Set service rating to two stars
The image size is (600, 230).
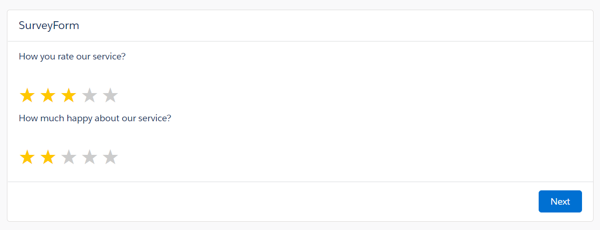[48, 96]
